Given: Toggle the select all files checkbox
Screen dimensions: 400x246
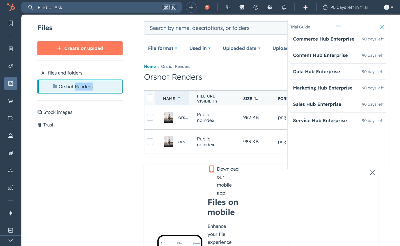Looking at the screenshot, I should pos(150,98).
